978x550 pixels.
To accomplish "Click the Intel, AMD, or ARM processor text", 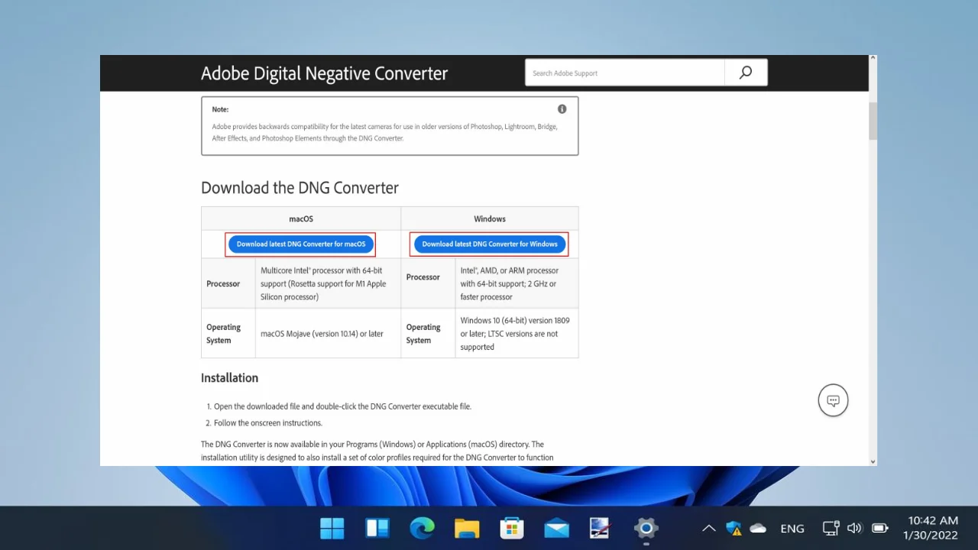I will pos(510,283).
